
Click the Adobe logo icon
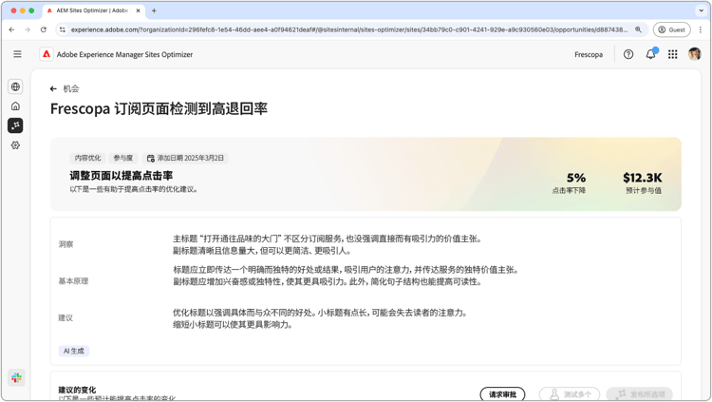(47, 54)
